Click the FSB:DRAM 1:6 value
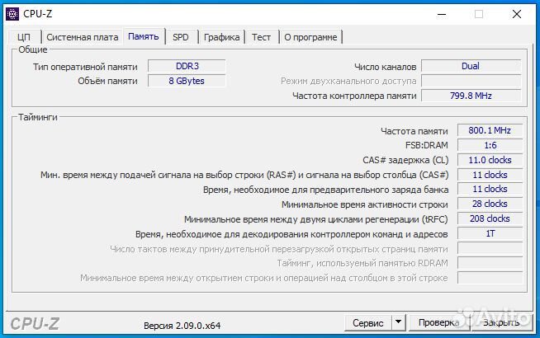540x338 pixels. pyautogui.click(x=490, y=145)
